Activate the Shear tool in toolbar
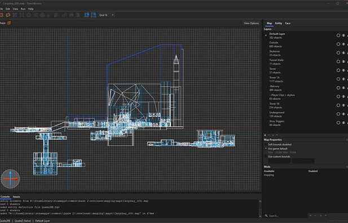This screenshot has width=348, height=223. pyautogui.click(x=55, y=15)
